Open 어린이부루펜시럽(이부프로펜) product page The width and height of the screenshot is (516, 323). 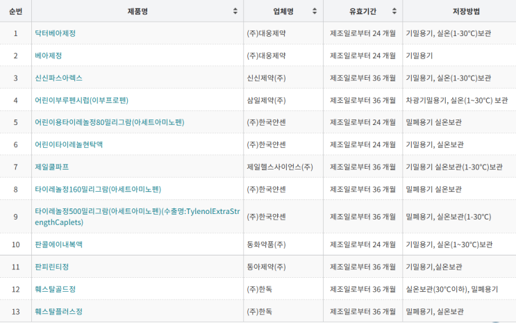(x=82, y=100)
